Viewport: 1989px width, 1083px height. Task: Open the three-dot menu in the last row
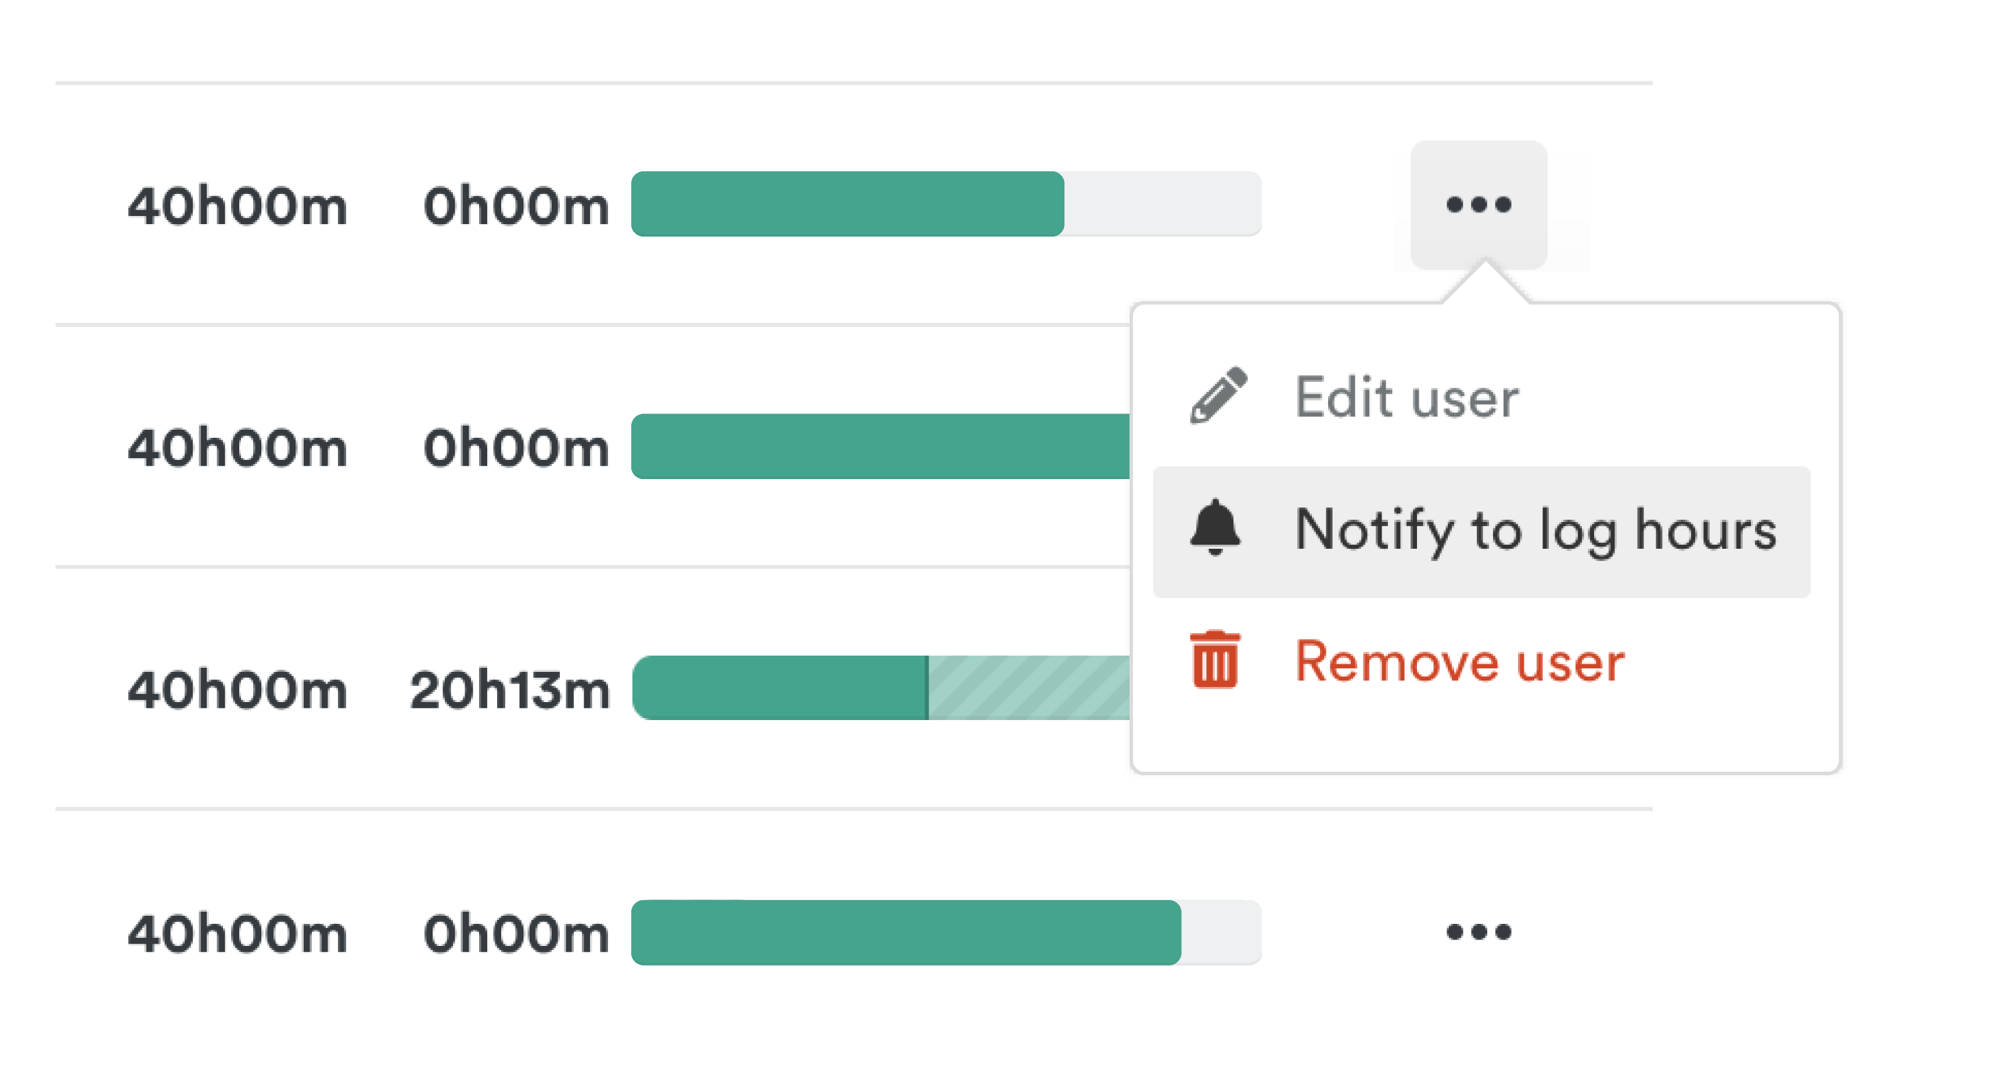click(x=1478, y=931)
